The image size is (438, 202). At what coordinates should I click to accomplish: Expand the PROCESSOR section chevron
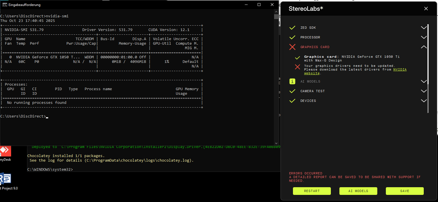pos(423,38)
